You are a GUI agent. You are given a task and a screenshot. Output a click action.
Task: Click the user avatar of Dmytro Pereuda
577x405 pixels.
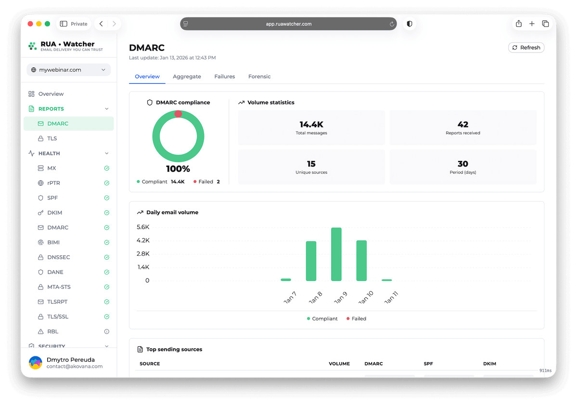click(36, 363)
